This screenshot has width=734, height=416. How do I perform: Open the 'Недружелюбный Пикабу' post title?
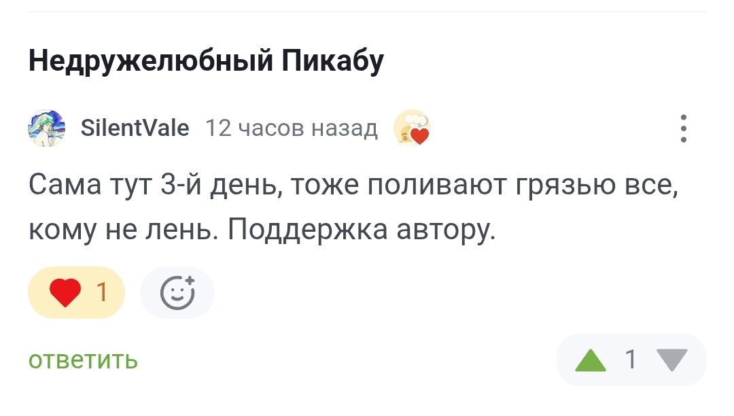(x=206, y=62)
